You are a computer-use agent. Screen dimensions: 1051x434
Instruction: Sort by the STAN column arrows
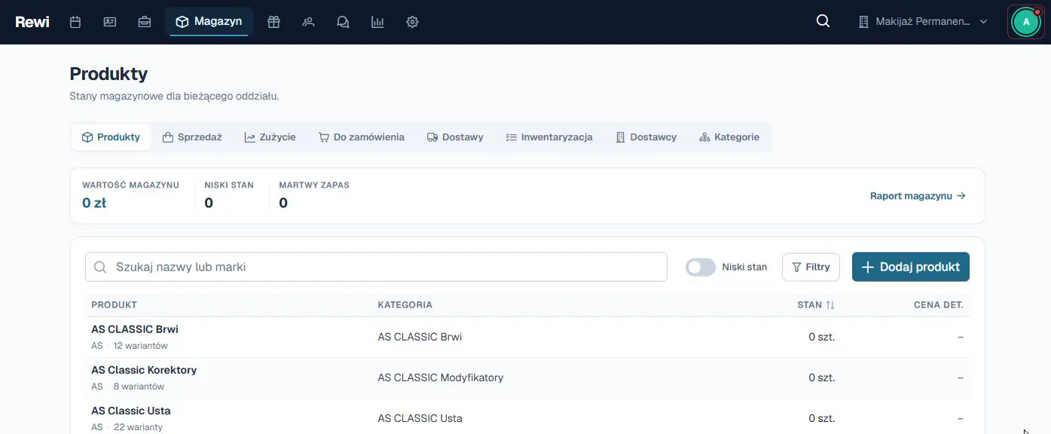tap(830, 305)
